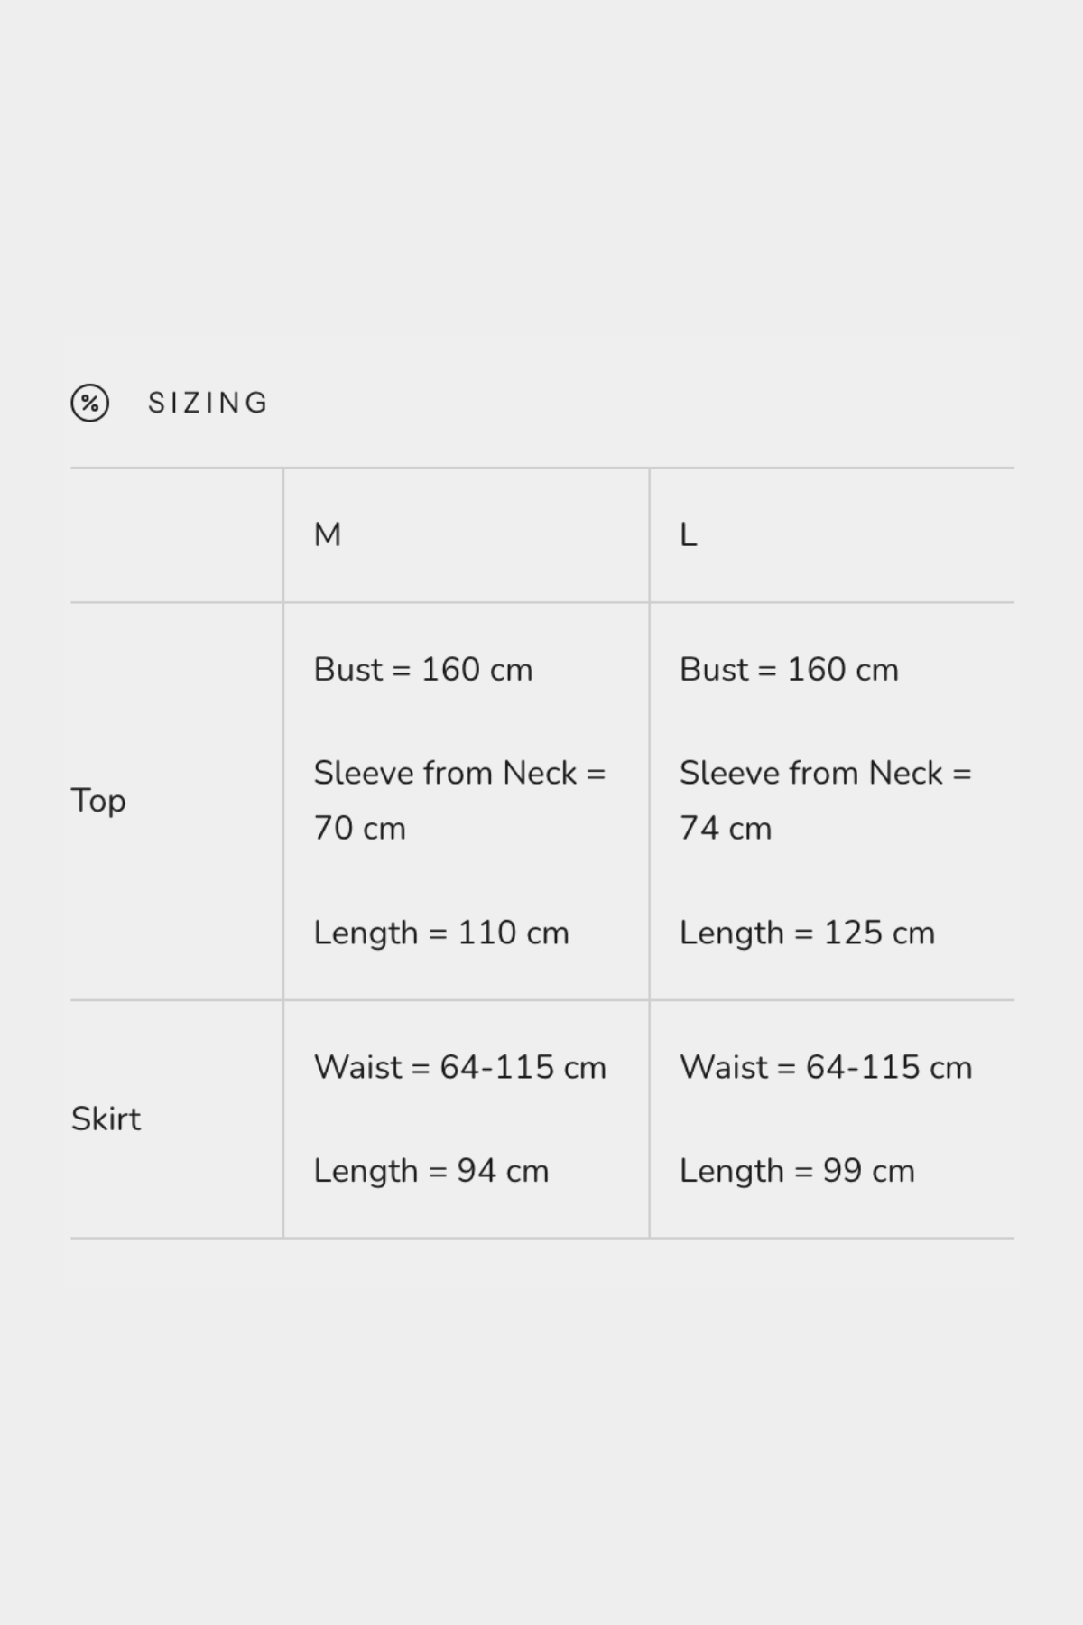Screen dimensions: 1083x1625
Task: Click skirt Length = 94 cm
Action: (x=431, y=1171)
